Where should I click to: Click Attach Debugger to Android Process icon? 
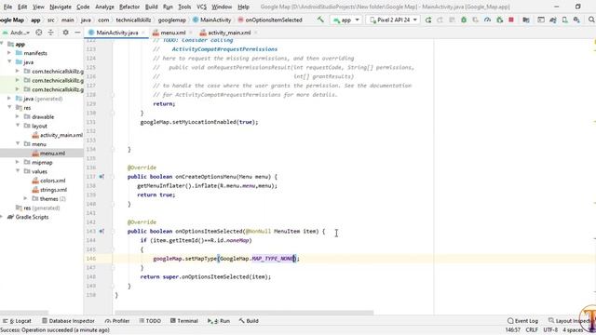[499, 20]
